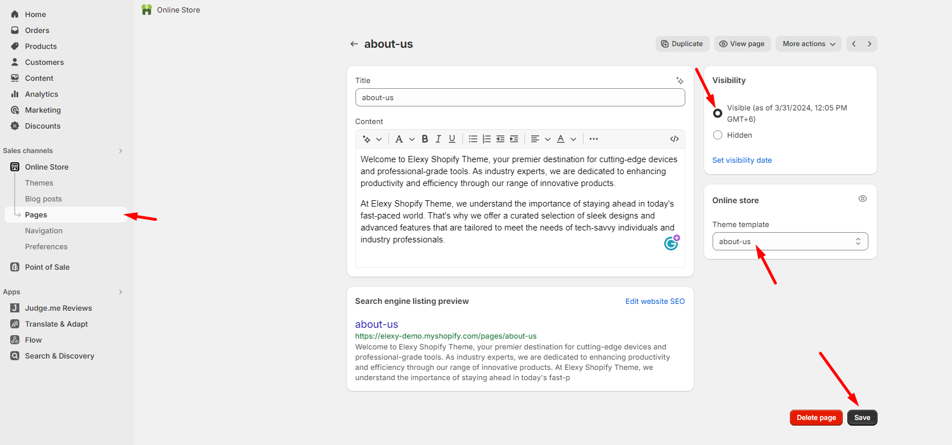Open Preferences under Online Store

click(x=46, y=246)
